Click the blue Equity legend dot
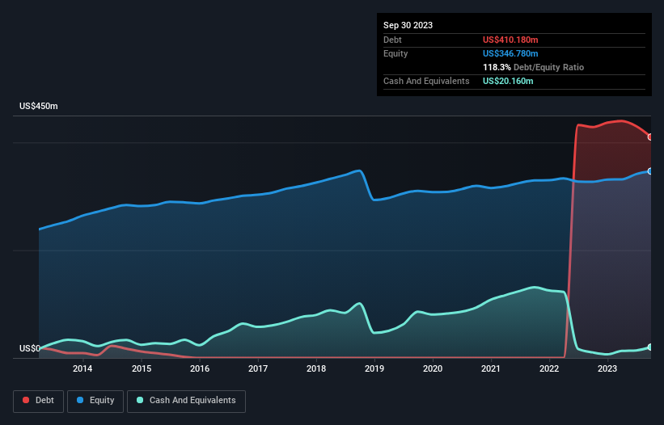 click(80, 400)
